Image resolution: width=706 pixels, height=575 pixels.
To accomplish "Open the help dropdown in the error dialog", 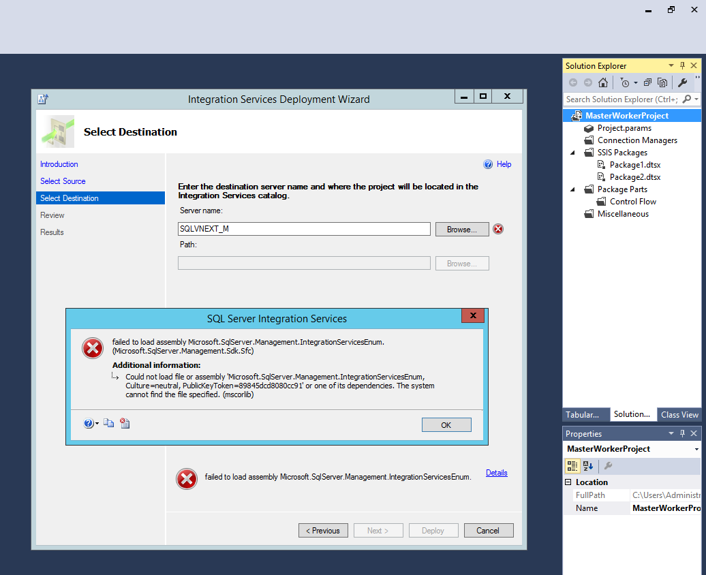I will click(x=91, y=423).
